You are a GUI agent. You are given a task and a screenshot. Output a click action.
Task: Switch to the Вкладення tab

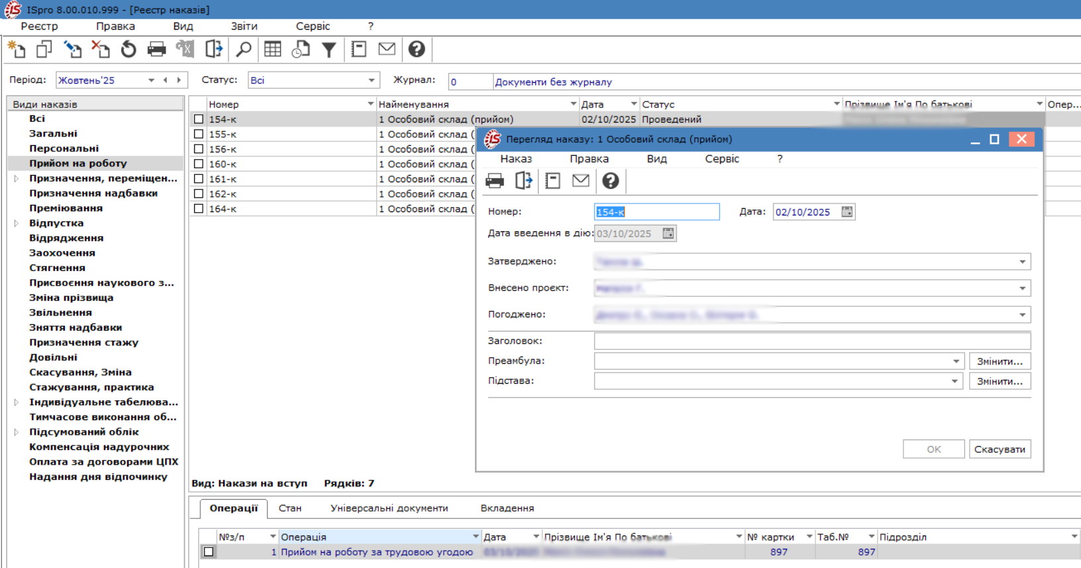(507, 508)
